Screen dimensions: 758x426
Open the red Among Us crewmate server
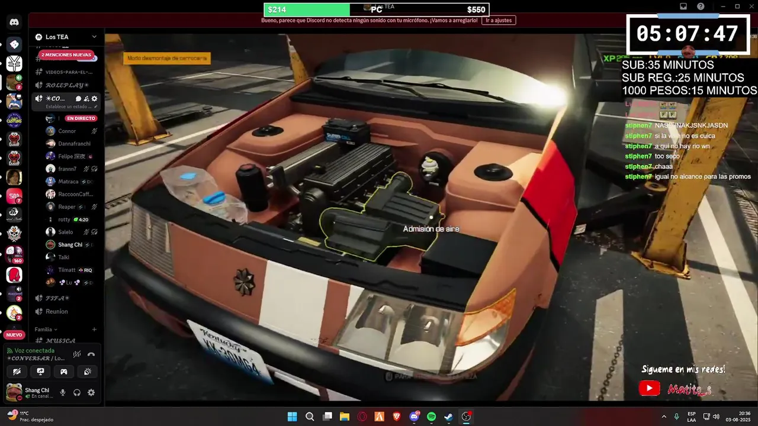(14, 275)
